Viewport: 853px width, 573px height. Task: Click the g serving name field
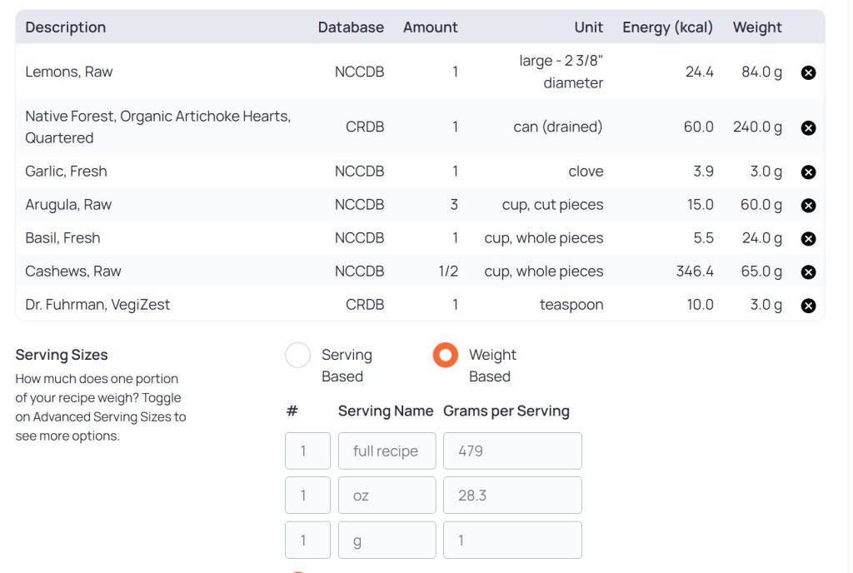pyautogui.click(x=387, y=541)
